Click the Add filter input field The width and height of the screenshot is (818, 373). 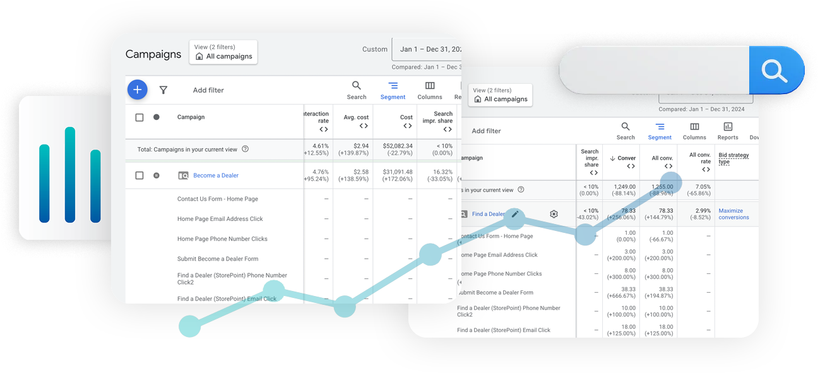(x=208, y=90)
